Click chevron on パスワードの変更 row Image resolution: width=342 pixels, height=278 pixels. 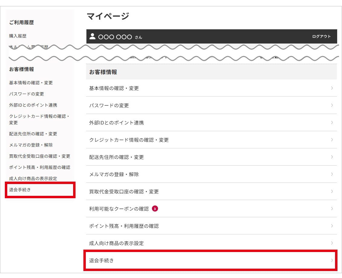332,105
